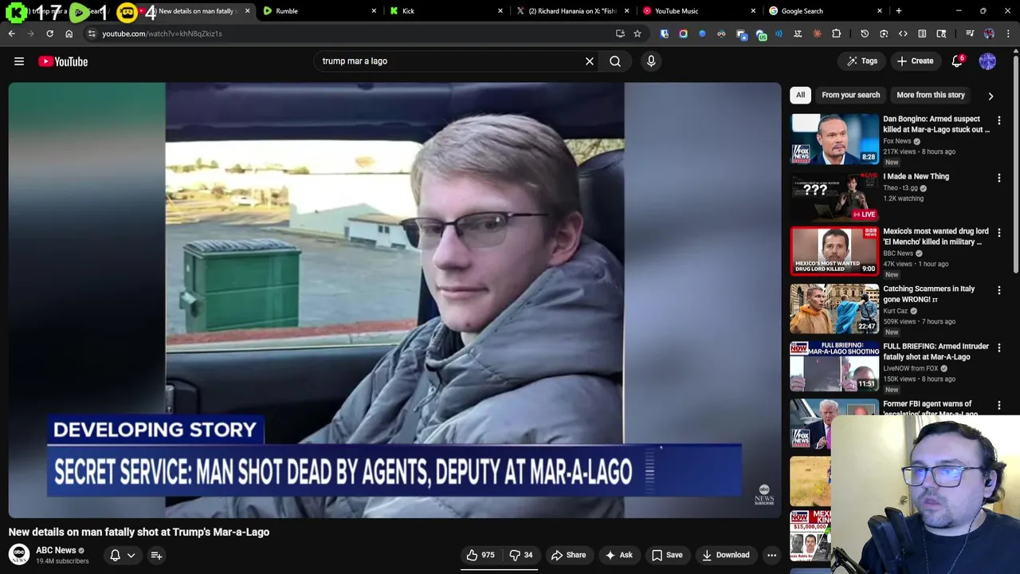Image resolution: width=1020 pixels, height=574 pixels.
Task: Open YouTube notifications bell with 6 badge
Action: [957, 61]
